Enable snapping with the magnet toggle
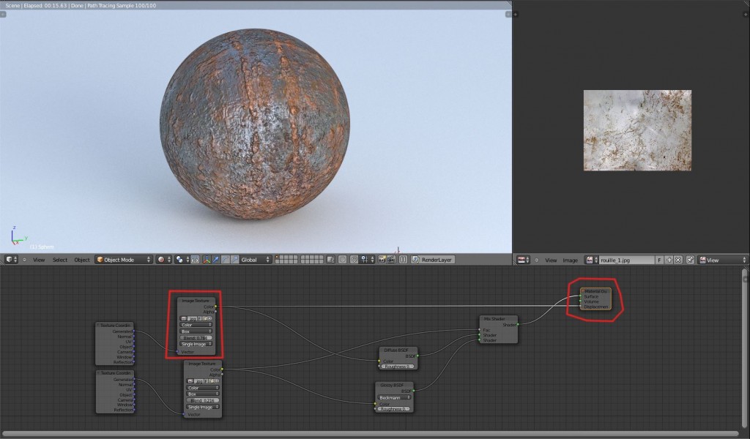 [x=353, y=260]
